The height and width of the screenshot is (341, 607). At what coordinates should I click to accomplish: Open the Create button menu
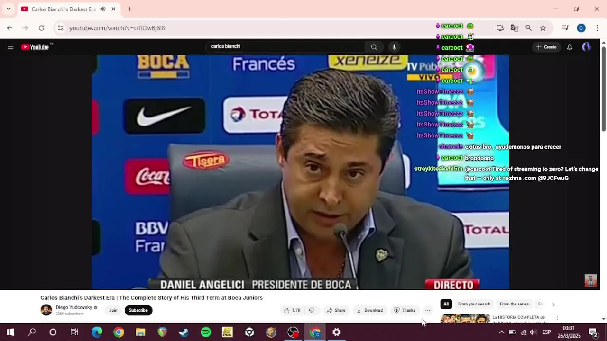[x=546, y=47]
